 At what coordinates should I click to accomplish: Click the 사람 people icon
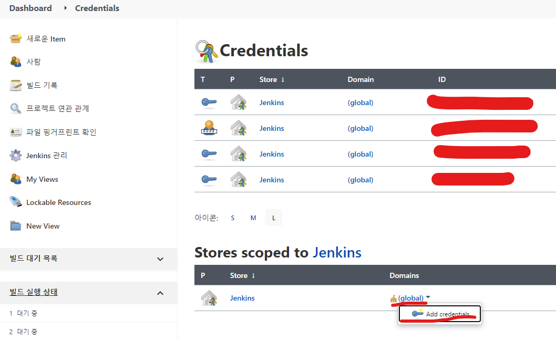16,61
